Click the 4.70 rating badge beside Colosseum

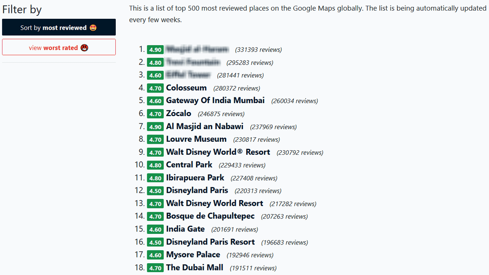[155, 88]
